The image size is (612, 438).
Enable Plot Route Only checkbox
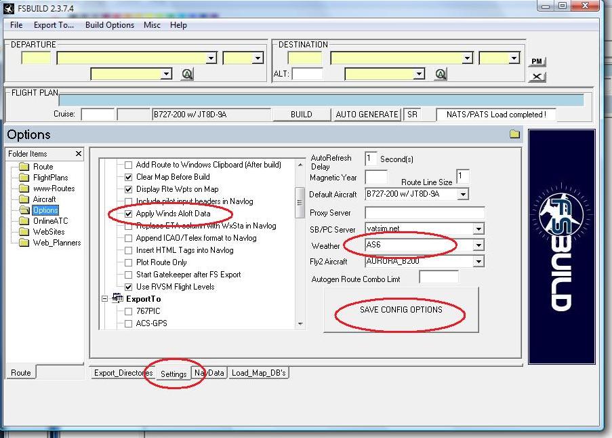pos(128,262)
